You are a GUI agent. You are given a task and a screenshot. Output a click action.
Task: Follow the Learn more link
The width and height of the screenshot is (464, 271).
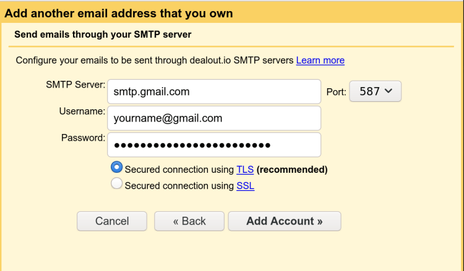pyautogui.click(x=320, y=60)
